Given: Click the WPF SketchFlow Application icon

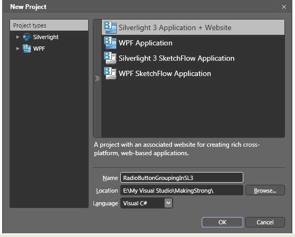Looking at the screenshot, I should coord(110,73).
